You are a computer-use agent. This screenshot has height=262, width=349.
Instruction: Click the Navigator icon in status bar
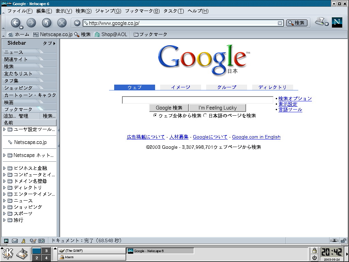[6, 241]
